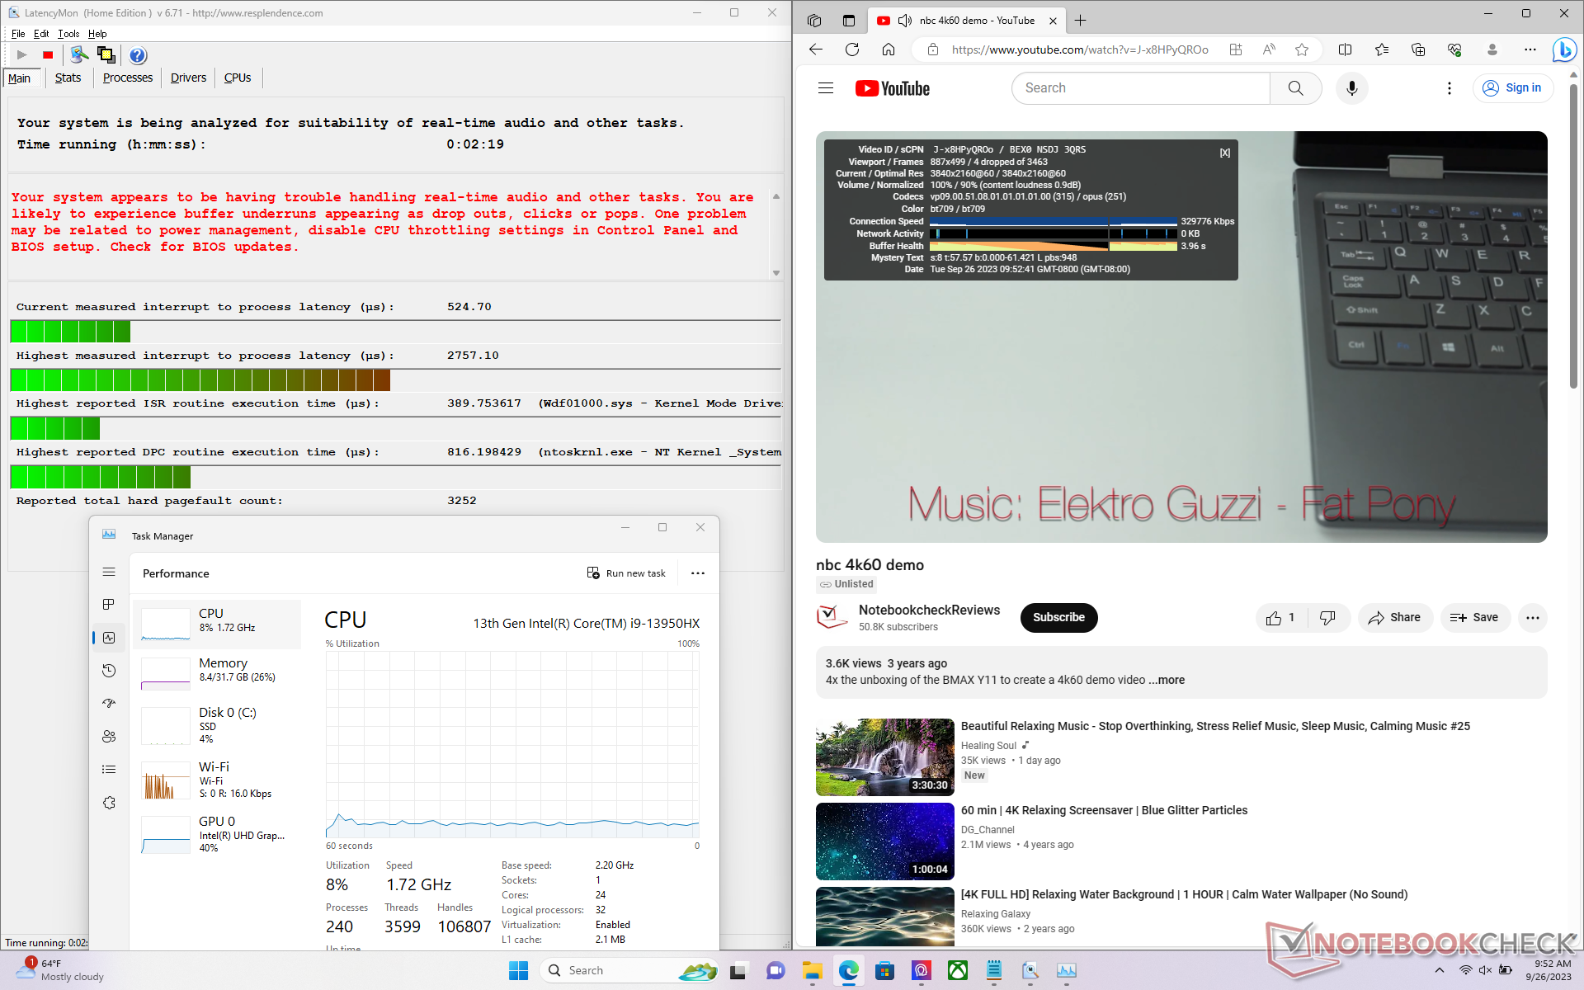Click the Sign in button on YouTube
Image resolution: width=1584 pixels, height=990 pixels.
point(1513,88)
